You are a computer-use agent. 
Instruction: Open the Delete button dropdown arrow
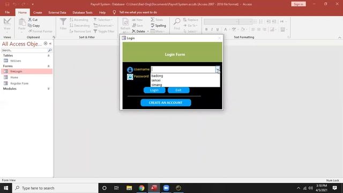[x=148, y=31]
